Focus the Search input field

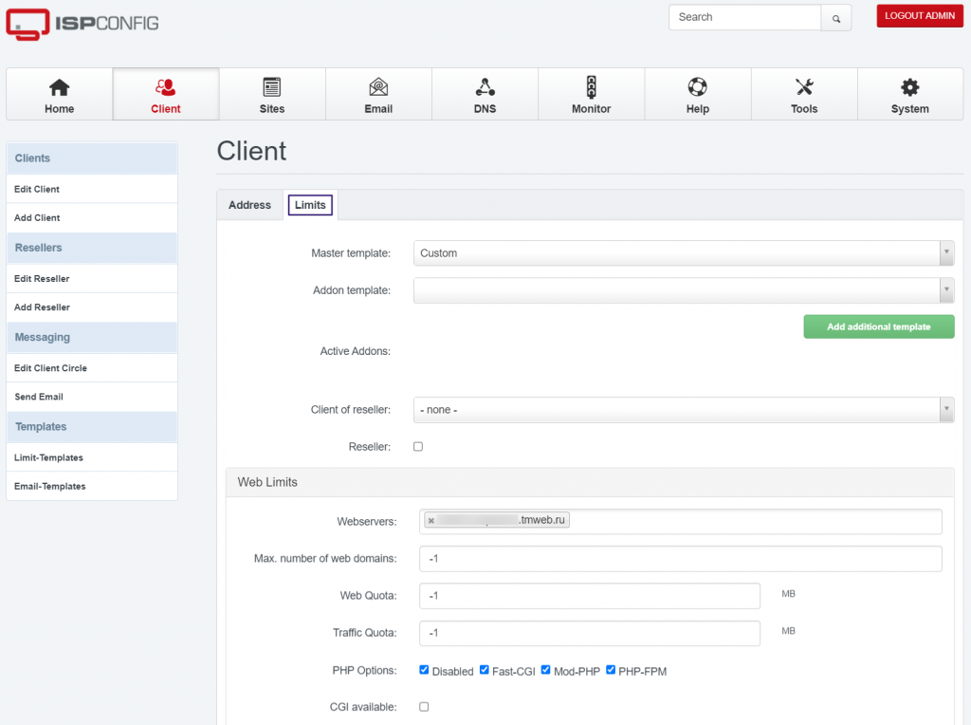click(745, 17)
